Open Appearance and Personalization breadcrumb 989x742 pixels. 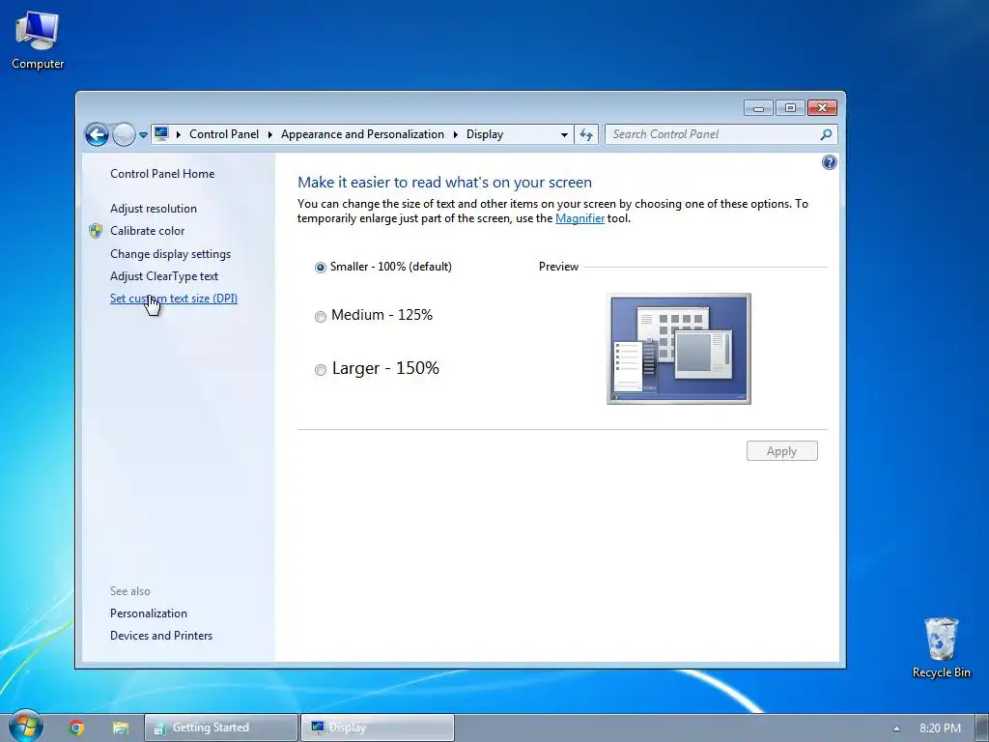[x=362, y=134]
